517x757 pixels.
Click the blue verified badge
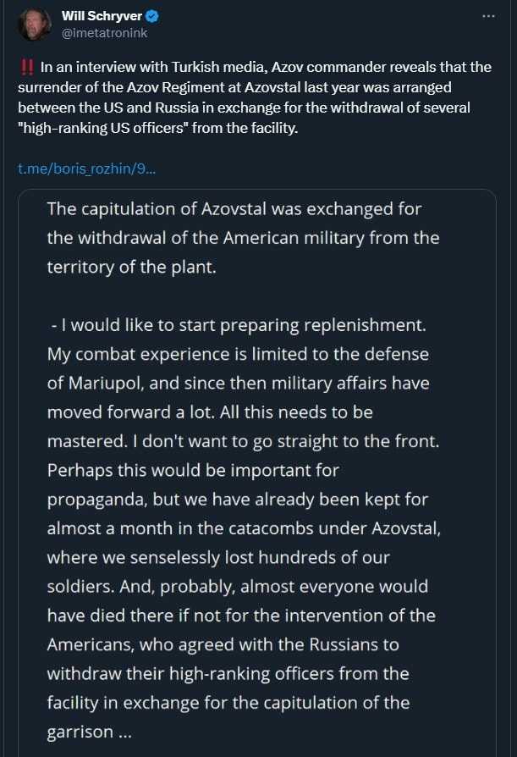tap(154, 16)
